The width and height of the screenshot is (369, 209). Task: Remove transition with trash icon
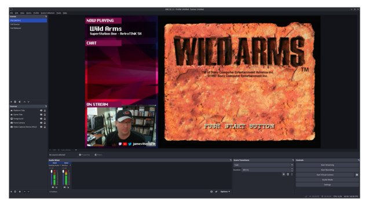click(288, 174)
